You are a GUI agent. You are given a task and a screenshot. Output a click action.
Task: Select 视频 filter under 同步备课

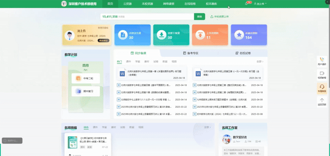pyautogui.click(x=174, y=61)
